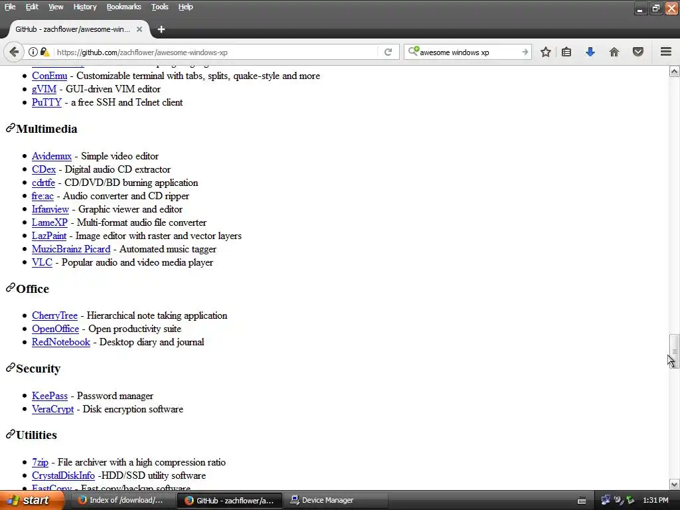Open the LameXP link
The height and width of the screenshot is (510, 680).
(49, 222)
